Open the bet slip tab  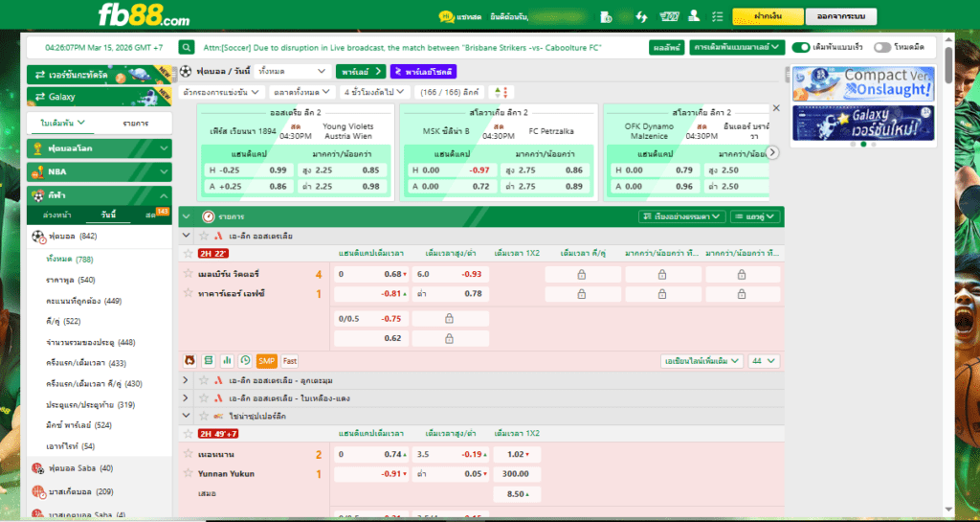click(x=62, y=124)
